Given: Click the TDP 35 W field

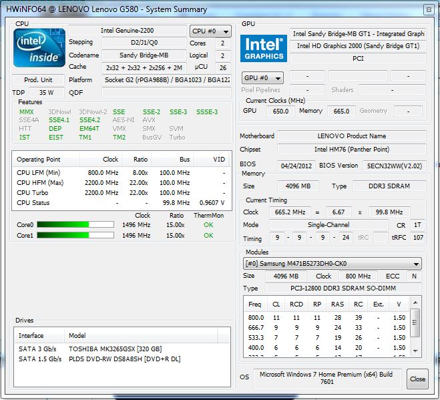Looking at the screenshot, I should (x=47, y=92).
